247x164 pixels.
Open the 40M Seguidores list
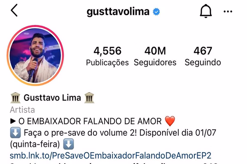point(155,56)
